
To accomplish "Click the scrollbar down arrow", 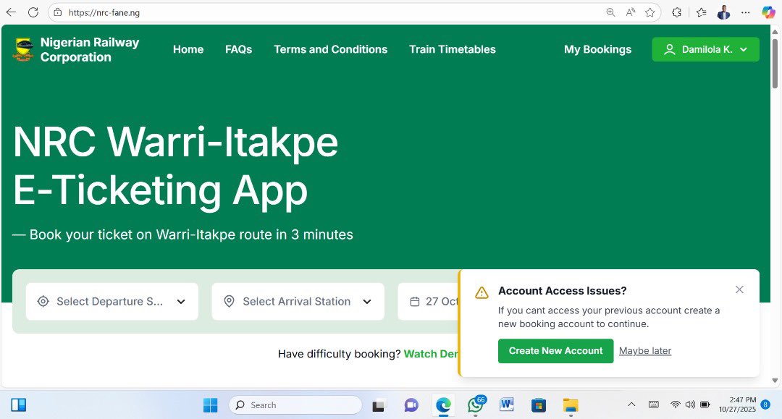I will (775, 381).
